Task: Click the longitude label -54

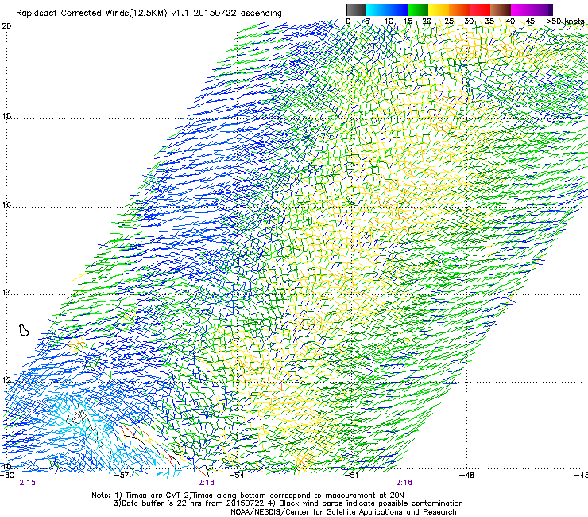Action: point(237,476)
